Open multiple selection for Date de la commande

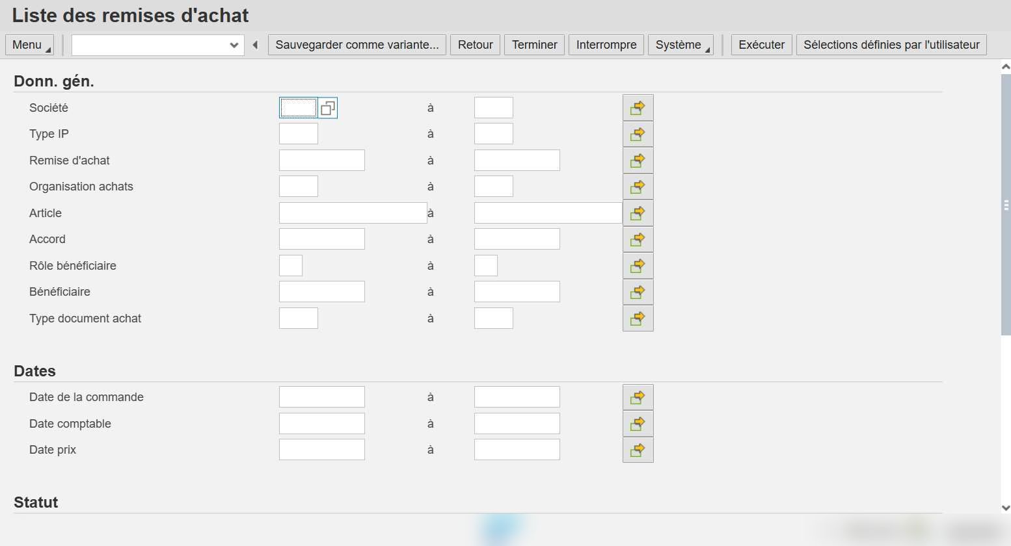click(638, 397)
